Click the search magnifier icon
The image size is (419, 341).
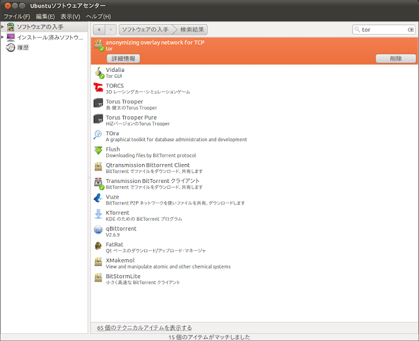click(x=357, y=29)
